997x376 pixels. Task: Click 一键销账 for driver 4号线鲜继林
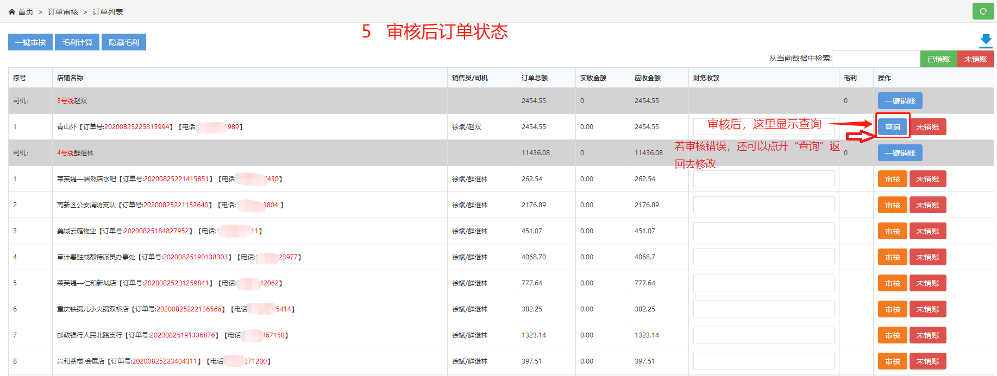(900, 153)
